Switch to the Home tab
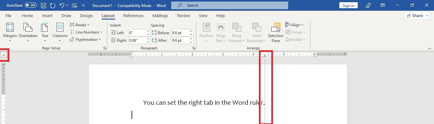 [x=27, y=15]
